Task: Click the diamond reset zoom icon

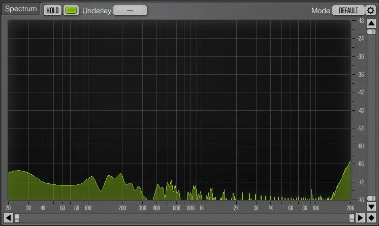Action: [x=371, y=218]
